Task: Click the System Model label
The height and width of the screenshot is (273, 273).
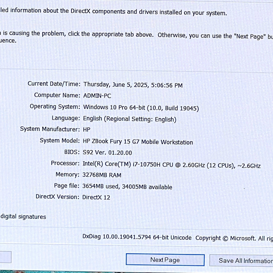Action: click(x=60, y=140)
